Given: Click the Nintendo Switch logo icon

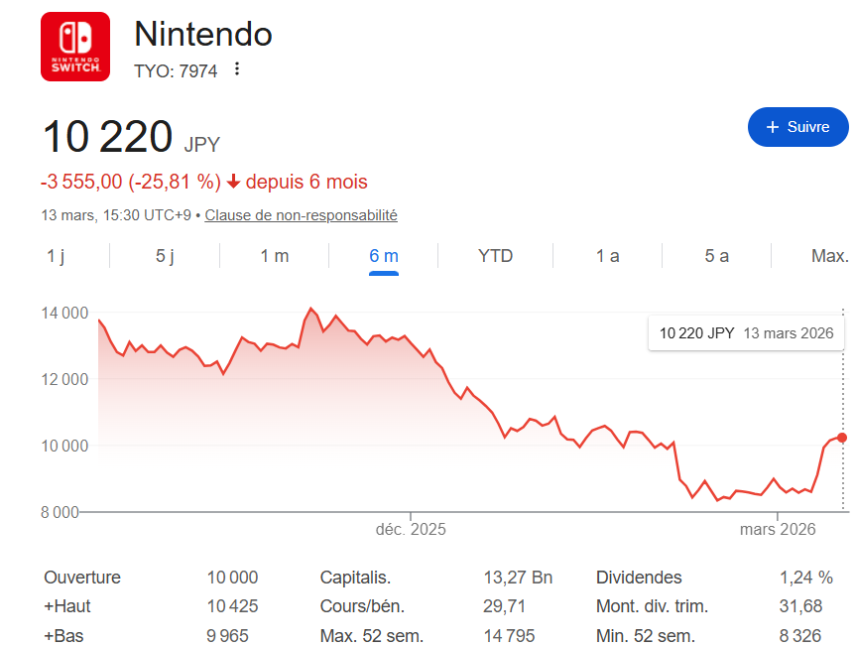Looking at the screenshot, I should [75, 48].
